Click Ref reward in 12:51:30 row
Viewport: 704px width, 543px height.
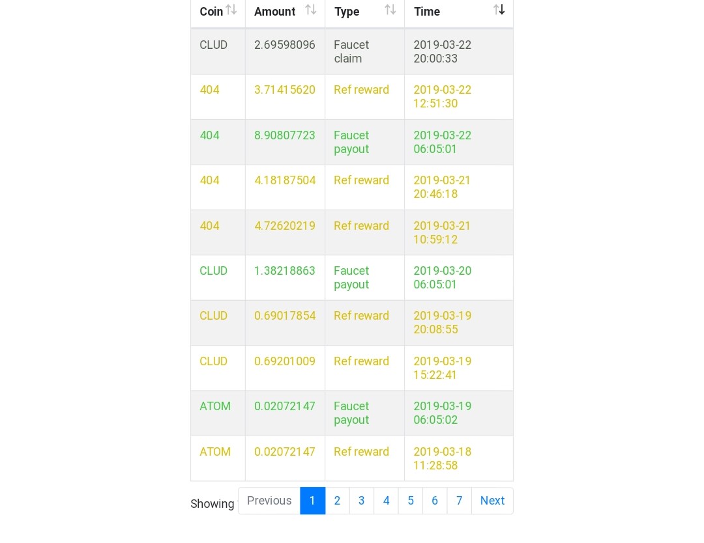pos(361,90)
